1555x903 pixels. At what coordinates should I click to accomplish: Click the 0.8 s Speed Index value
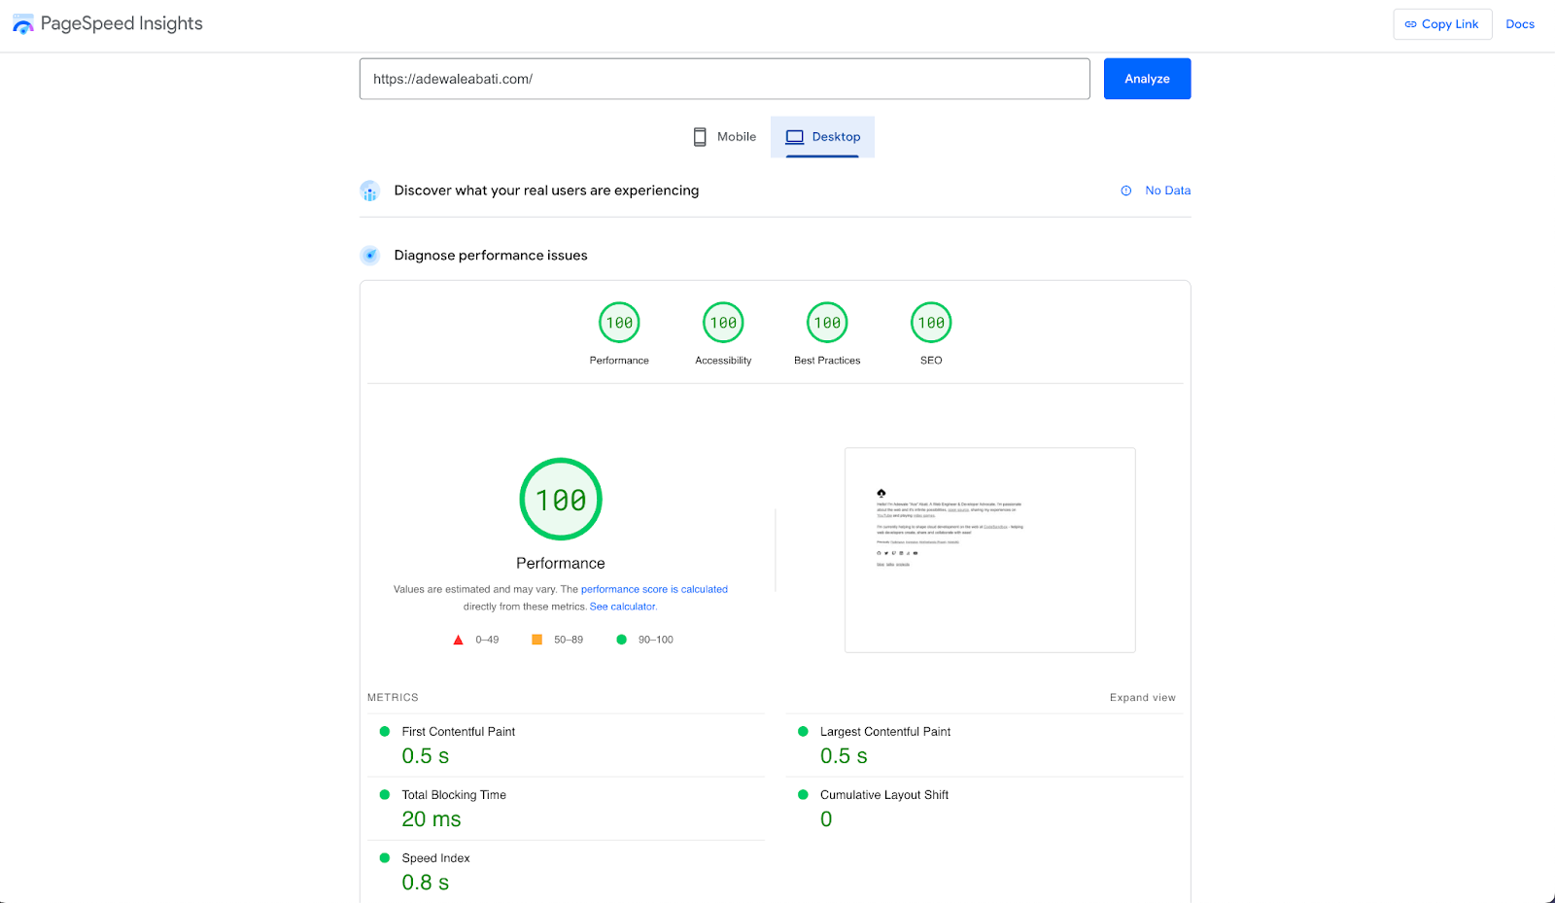coord(426,883)
